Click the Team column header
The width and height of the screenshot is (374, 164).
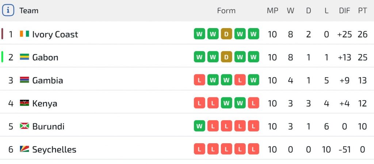pyautogui.click(x=29, y=11)
